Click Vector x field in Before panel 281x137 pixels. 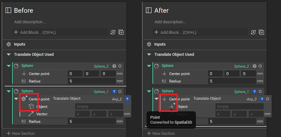pos(82,114)
